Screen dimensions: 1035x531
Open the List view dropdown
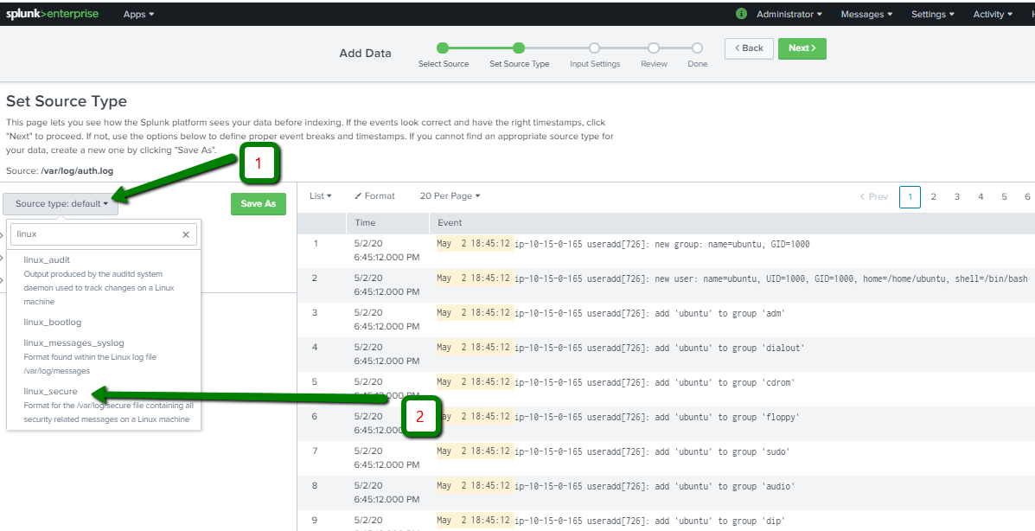point(320,195)
